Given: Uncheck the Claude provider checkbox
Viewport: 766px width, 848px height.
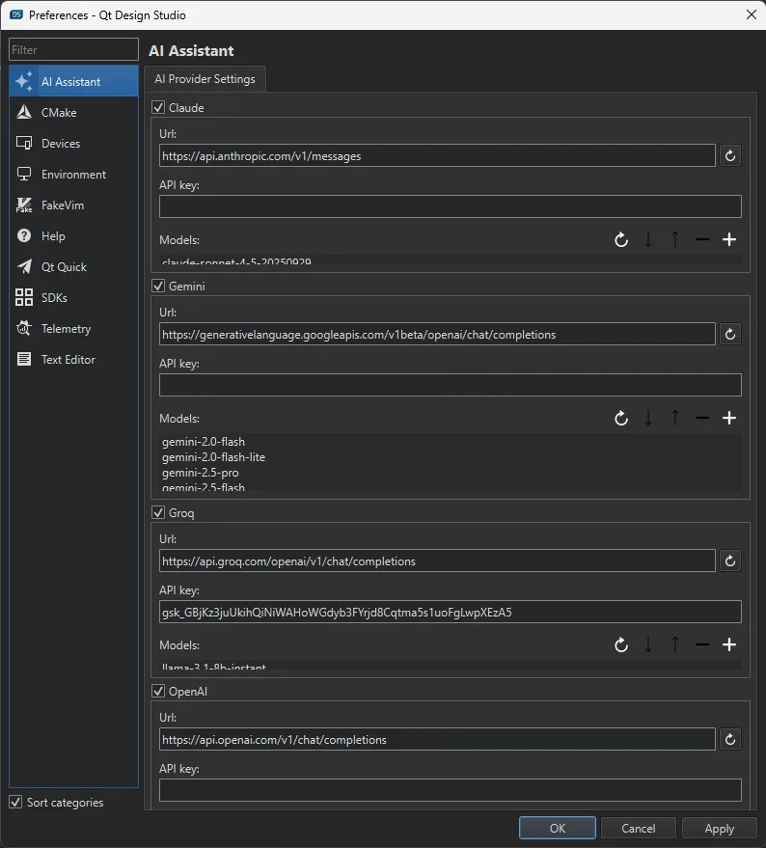Looking at the screenshot, I should coord(159,108).
